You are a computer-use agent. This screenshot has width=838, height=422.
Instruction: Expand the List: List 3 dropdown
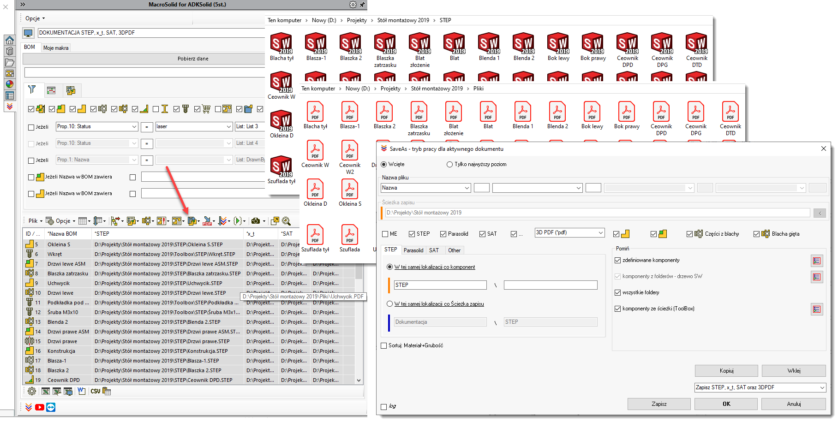(x=250, y=126)
